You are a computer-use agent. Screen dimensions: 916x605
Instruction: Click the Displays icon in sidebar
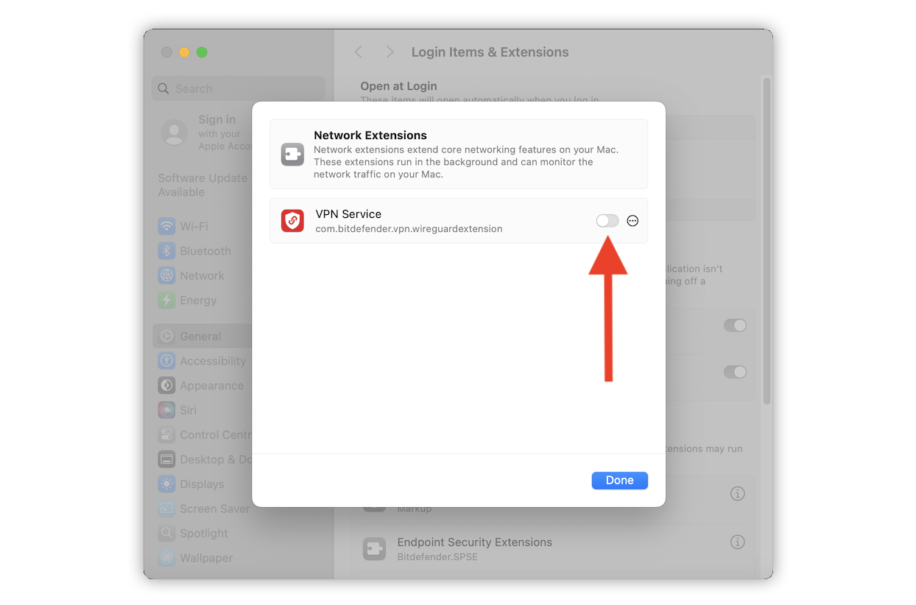(x=166, y=484)
